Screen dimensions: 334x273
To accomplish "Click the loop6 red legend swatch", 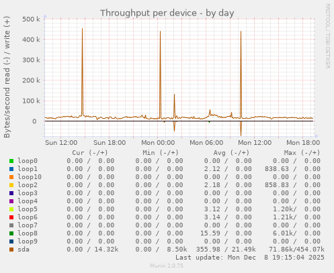I will [11, 217].
